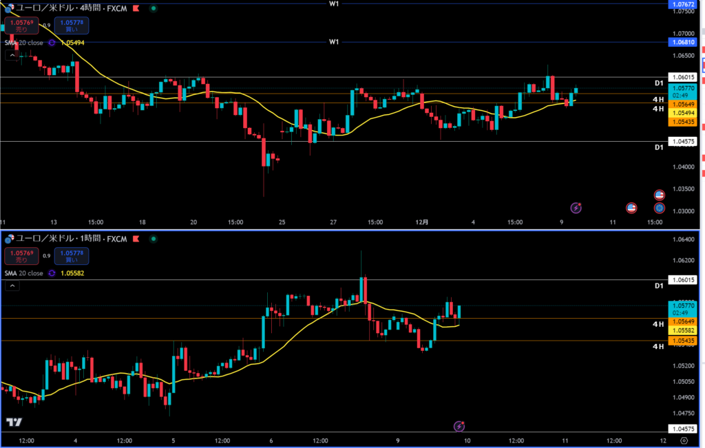Open chart settings gear at bottom-right
This screenshot has width=705, height=448.
tap(684, 440)
